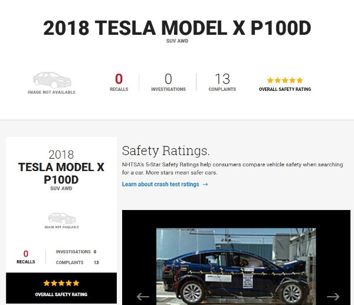This screenshot has height=305, width=354.
Task: Click the Tesla Model X P100D sidebar heading
Action: pos(61,173)
